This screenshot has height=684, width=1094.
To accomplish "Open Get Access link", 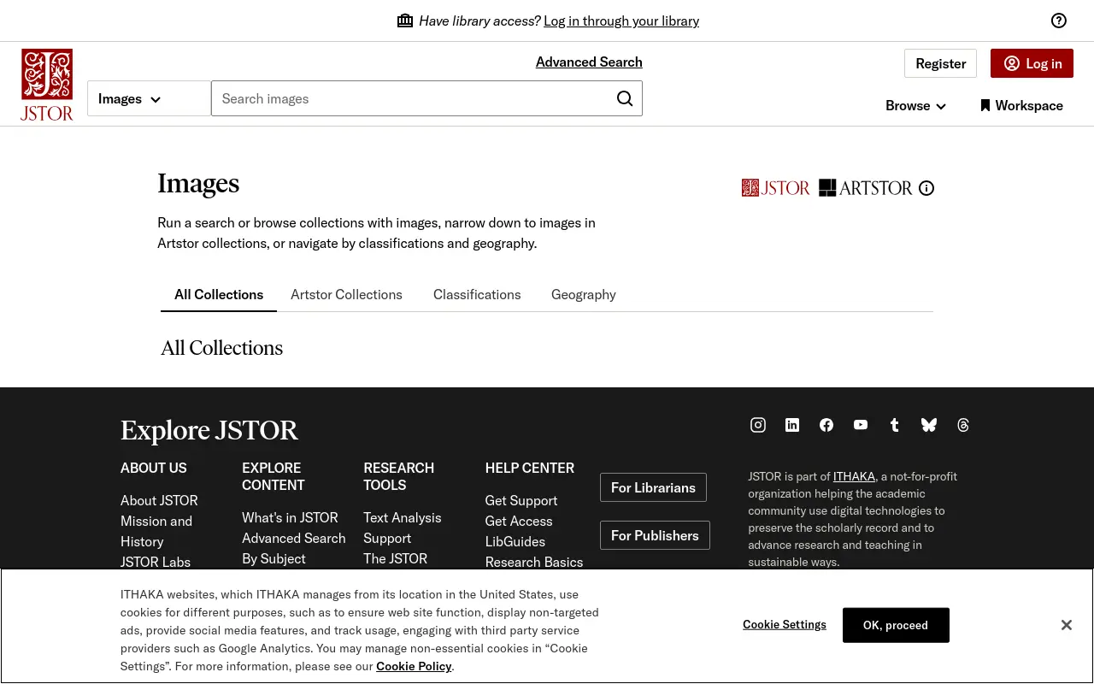I will 519,521.
